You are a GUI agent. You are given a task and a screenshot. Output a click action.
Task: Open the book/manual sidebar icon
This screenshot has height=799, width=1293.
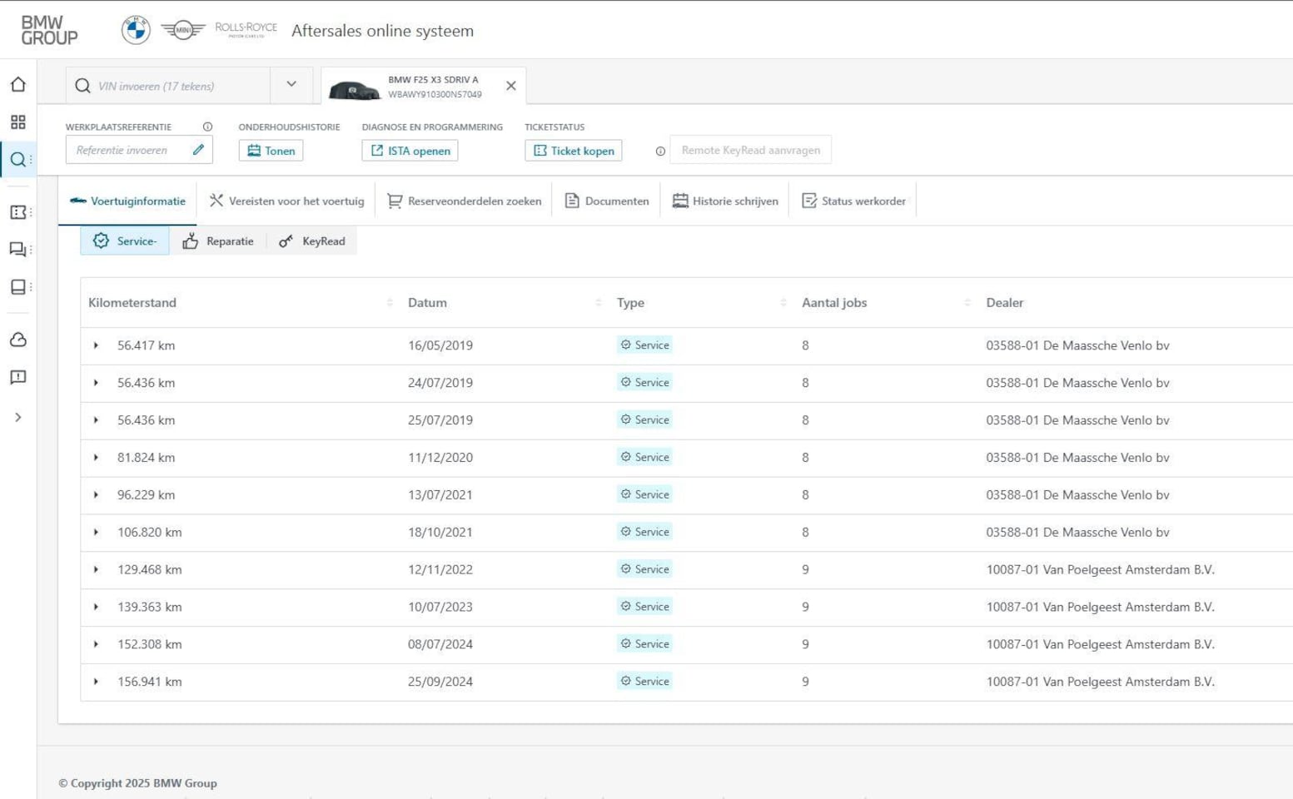click(18, 286)
